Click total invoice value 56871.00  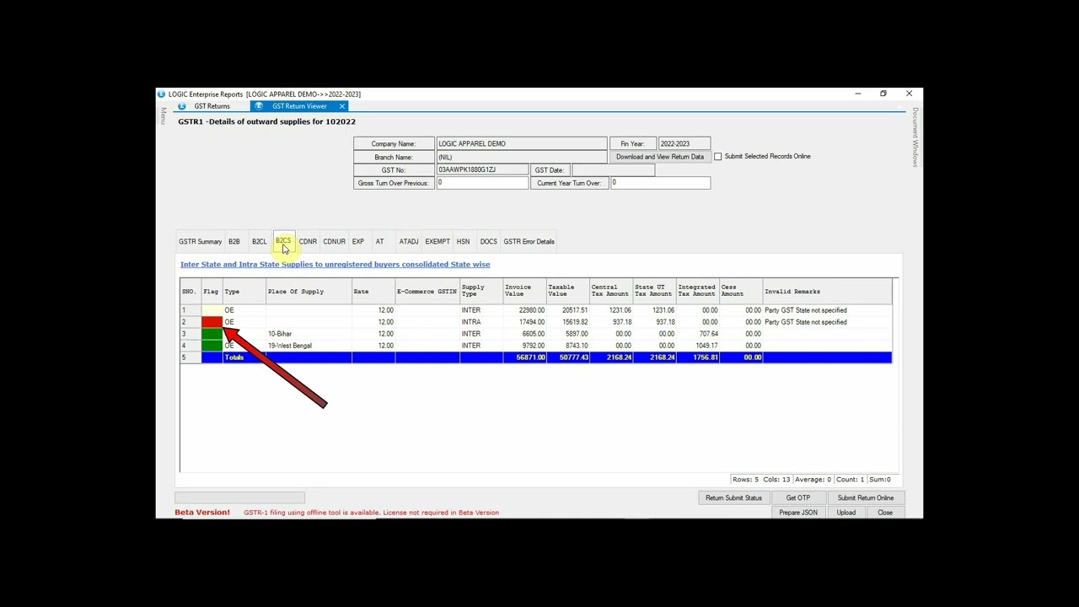point(524,357)
